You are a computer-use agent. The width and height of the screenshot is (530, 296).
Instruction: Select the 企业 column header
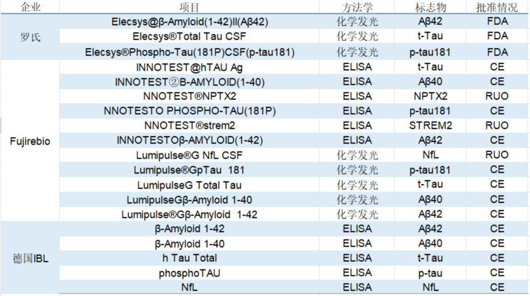pyautogui.click(x=30, y=7)
